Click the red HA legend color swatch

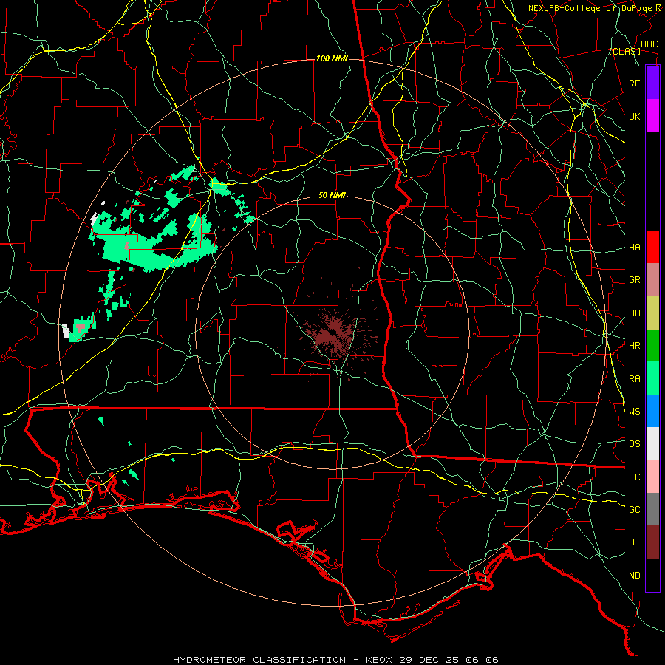[x=652, y=247]
